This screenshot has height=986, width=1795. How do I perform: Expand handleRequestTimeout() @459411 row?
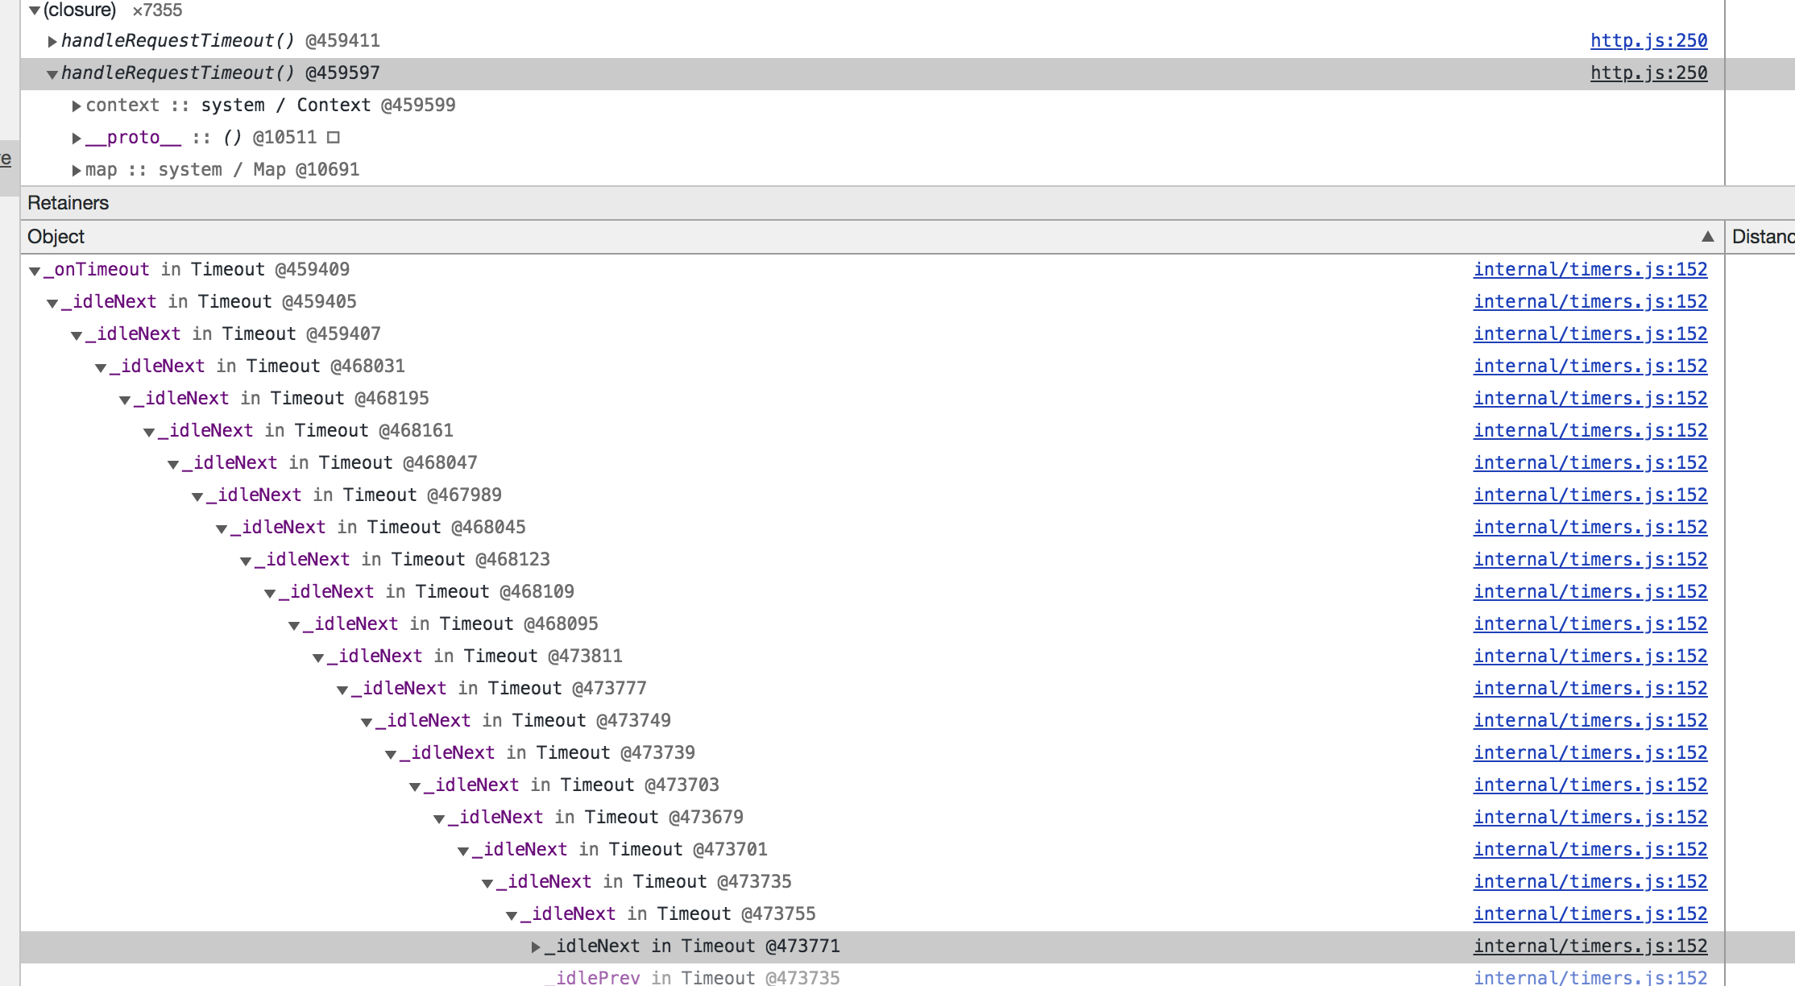tap(52, 41)
